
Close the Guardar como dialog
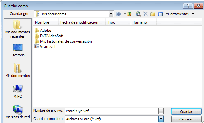click(198, 6)
